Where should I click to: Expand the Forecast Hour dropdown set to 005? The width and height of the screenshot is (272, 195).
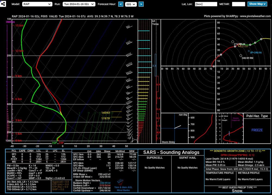(x=131, y=4)
